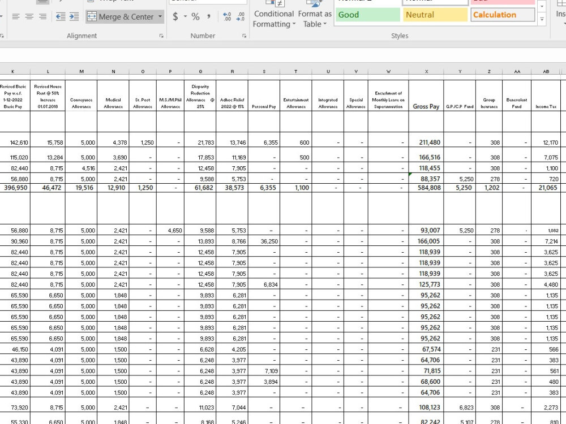Select column X header
Screen dimensions: 566x424
426,71
